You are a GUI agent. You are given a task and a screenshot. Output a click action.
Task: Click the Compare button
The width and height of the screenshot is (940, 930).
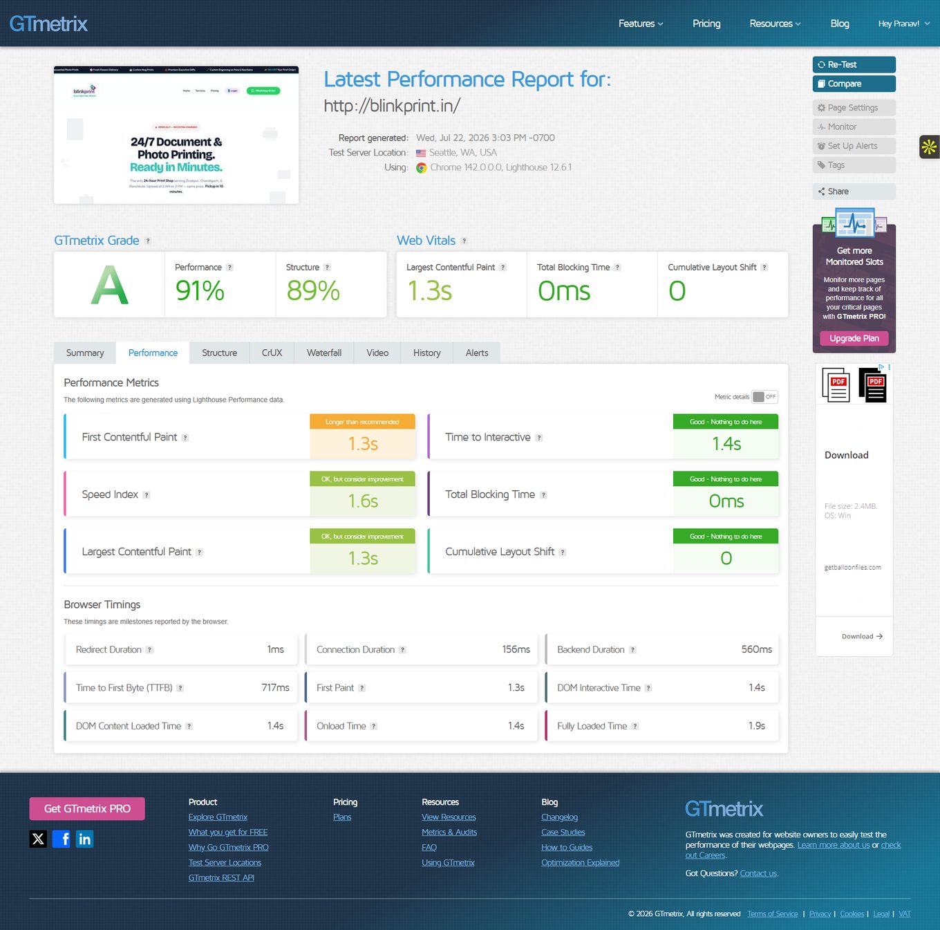coord(854,84)
